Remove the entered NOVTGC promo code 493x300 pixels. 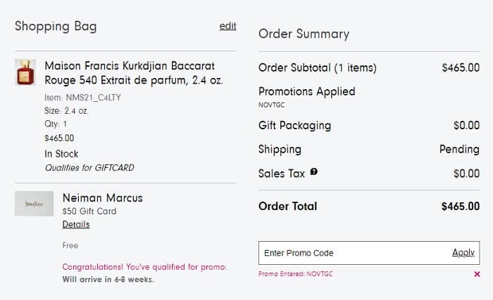click(x=478, y=274)
